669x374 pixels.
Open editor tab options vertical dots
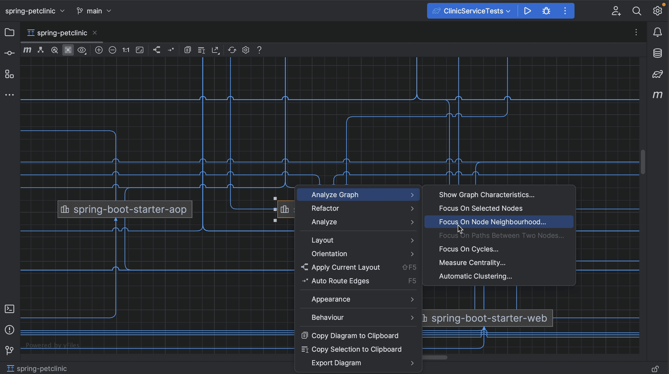pyautogui.click(x=636, y=32)
